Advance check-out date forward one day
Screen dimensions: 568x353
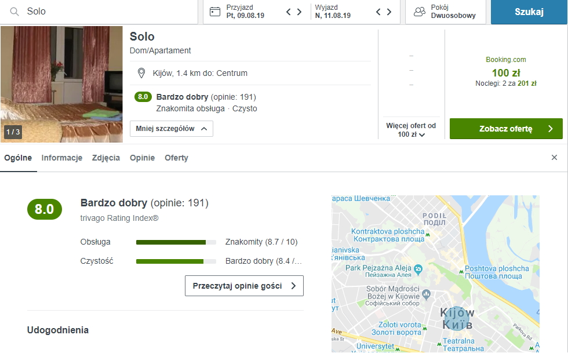(389, 12)
